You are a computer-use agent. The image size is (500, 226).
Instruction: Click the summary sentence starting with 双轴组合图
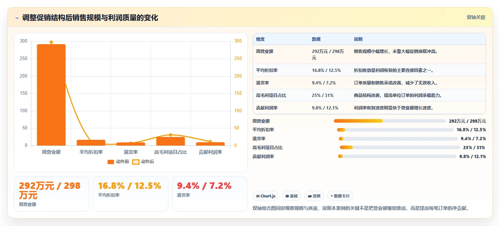[361, 208]
